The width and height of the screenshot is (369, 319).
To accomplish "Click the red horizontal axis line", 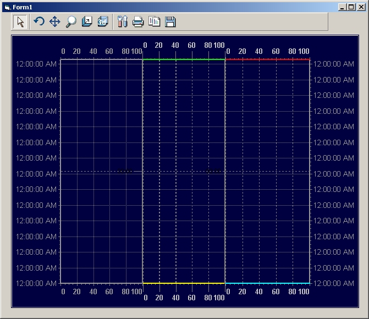I will (x=268, y=59).
